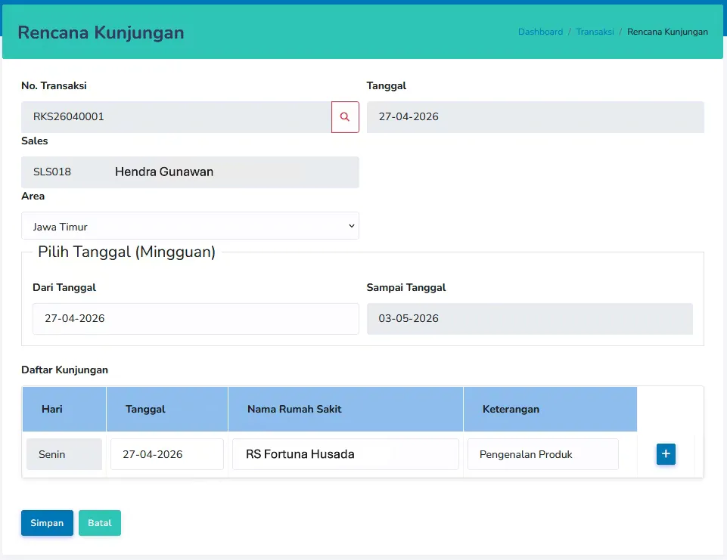Click the Dari Tanggal label

(64, 288)
